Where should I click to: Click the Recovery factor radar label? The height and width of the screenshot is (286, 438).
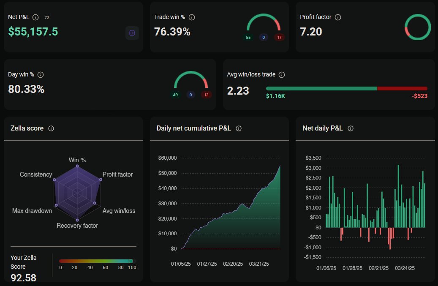77,226
